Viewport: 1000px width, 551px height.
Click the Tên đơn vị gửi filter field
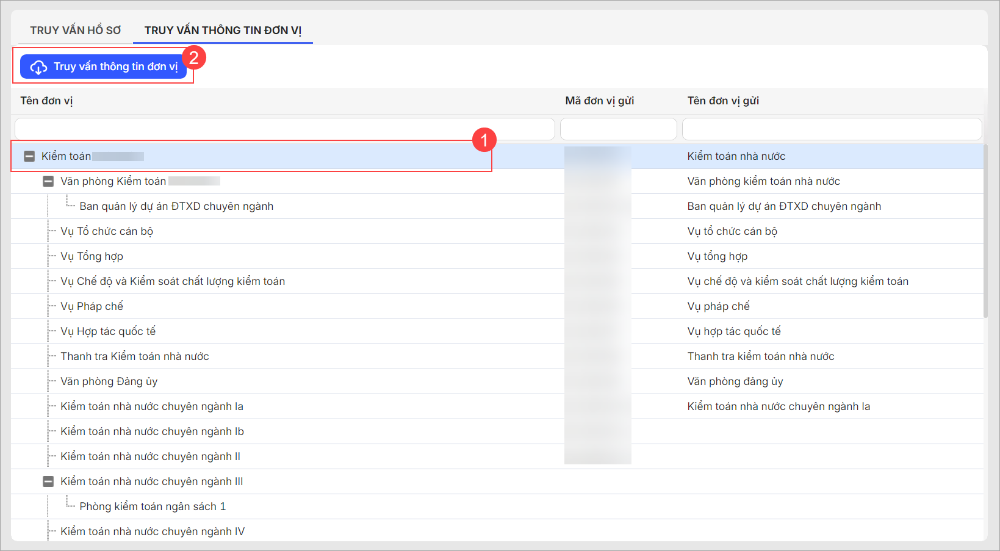pyautogui.click(x=831, y=129)
